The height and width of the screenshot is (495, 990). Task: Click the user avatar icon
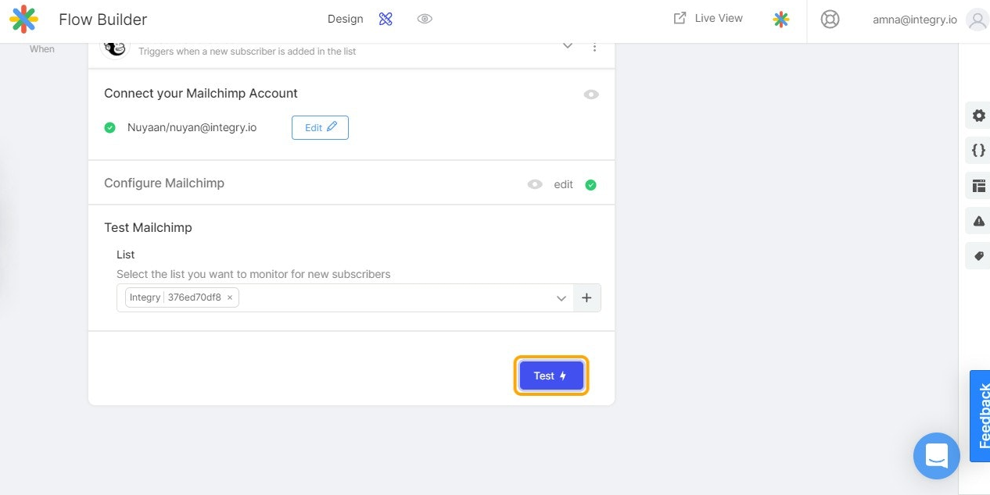coord(977,20)
